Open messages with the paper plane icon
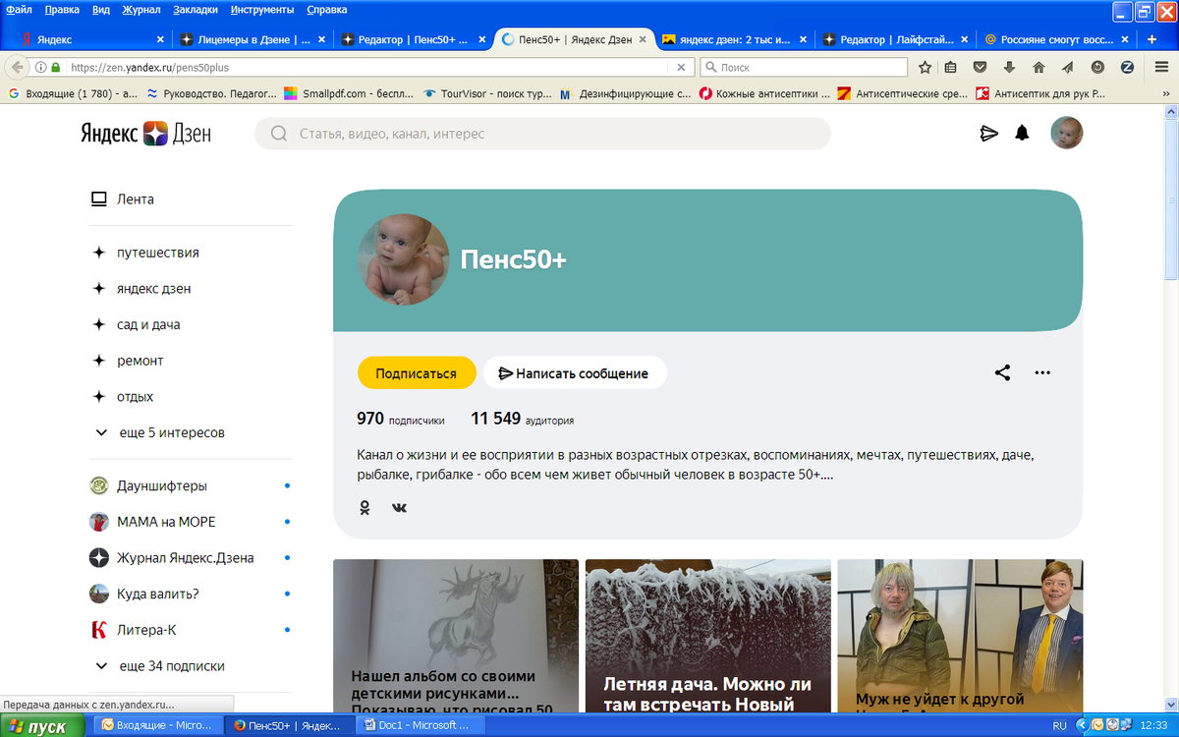 coord(989,132)
